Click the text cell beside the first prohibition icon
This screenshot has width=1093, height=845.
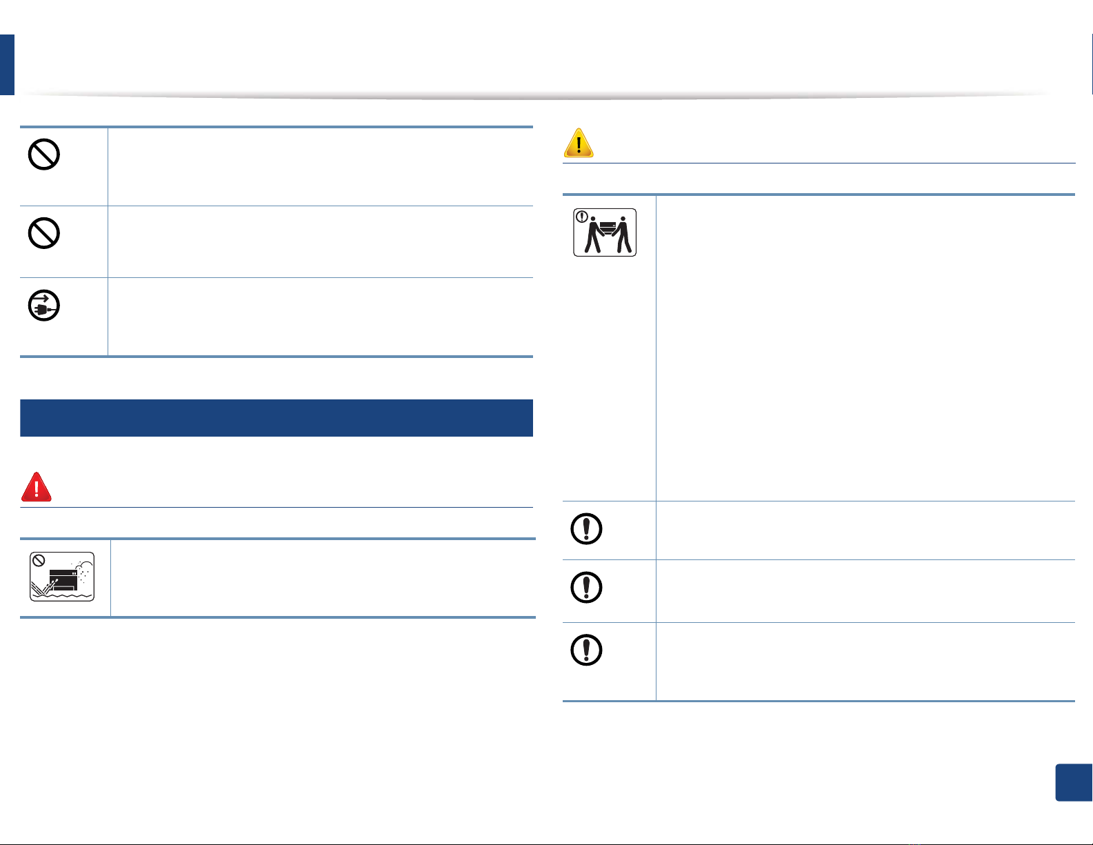pyautogui.click(x=321, y=167)
